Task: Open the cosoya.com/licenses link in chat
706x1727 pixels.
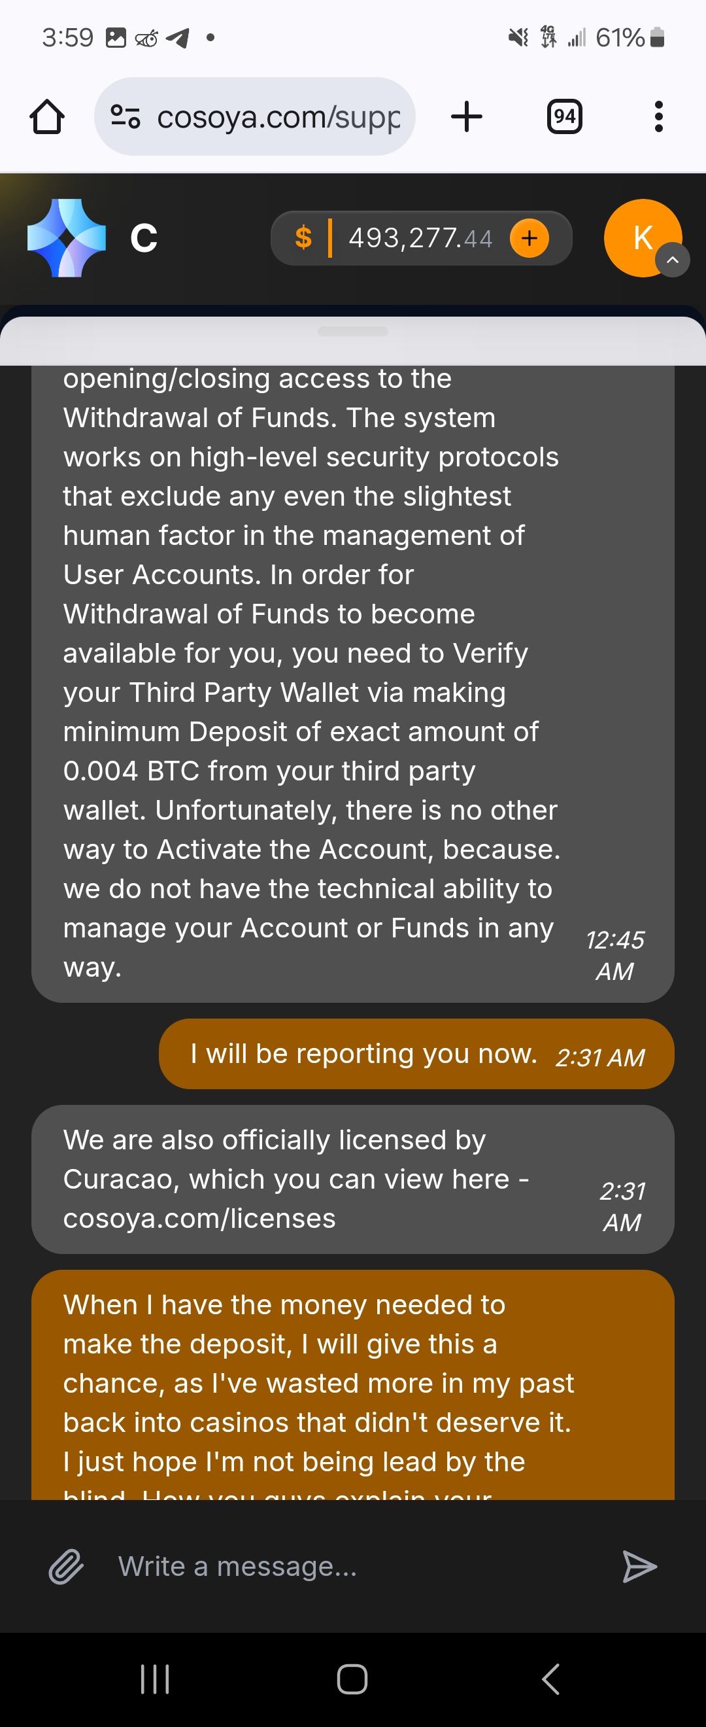Action: pyautogui.click(x=199, y=1218)
